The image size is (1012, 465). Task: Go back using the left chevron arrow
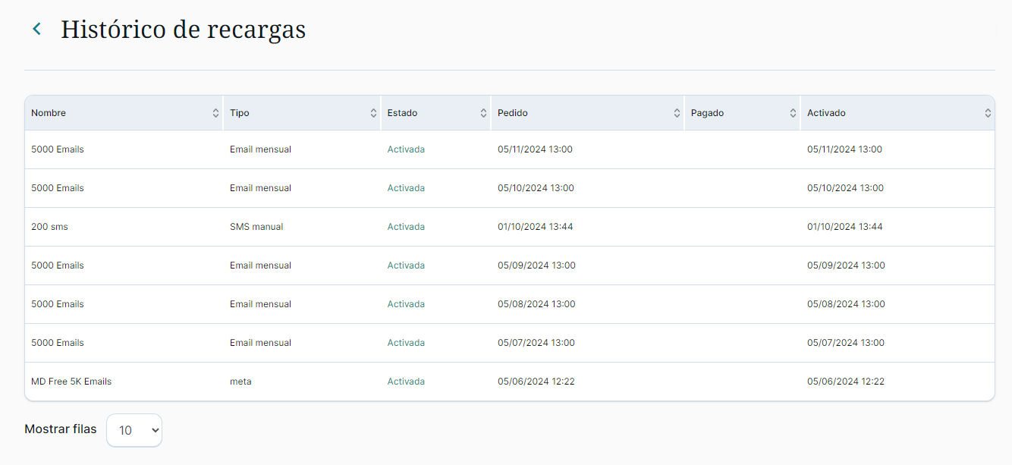[36, 29]
